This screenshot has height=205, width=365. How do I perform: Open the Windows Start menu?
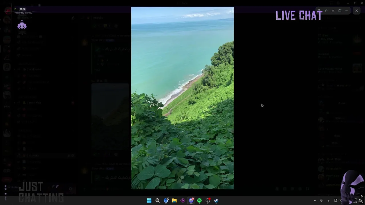[149, 200]
